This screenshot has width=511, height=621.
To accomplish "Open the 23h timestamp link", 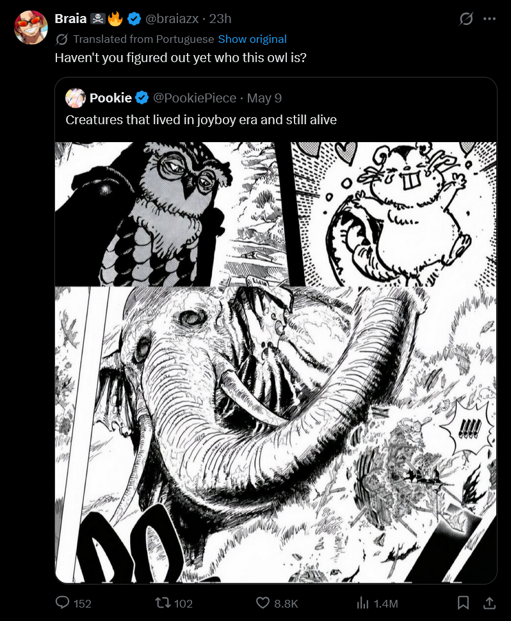I will click(x=220, y=19).
